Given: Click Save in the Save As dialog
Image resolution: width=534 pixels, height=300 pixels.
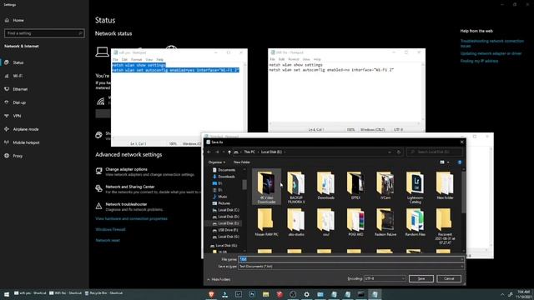Looking at the screenshot, I should (x=421, y=278).
